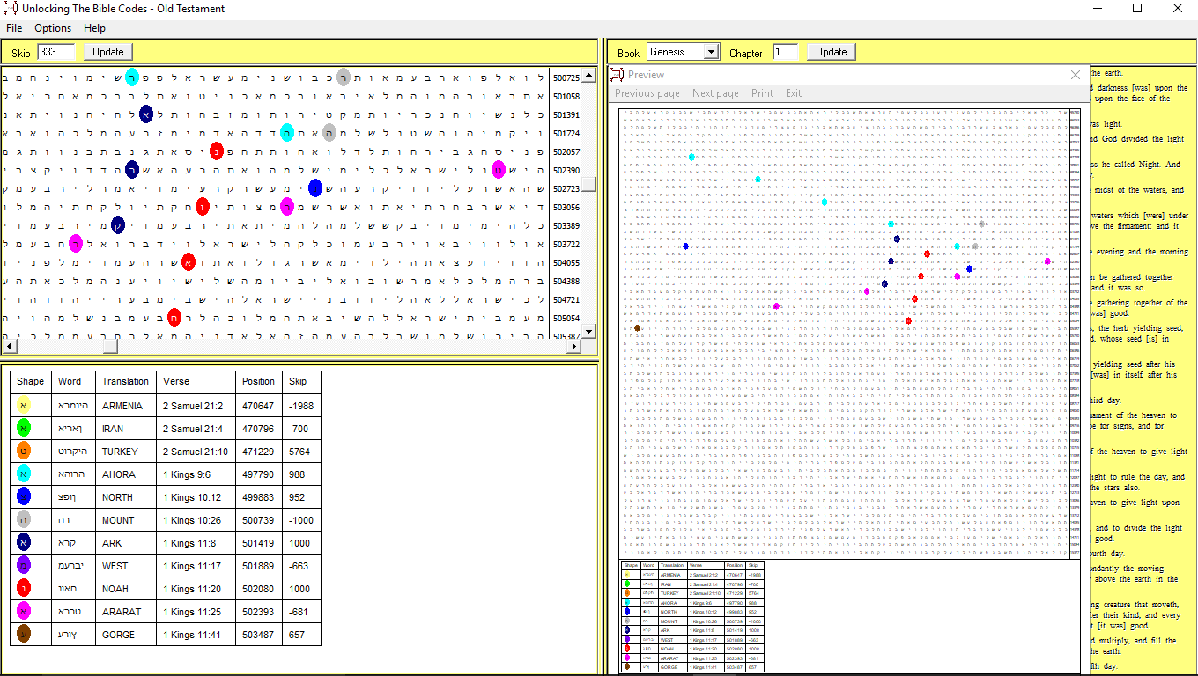1198x676 pixels.
Task: Click Update button next to Chapter
Action: pyautogui.click(x=831, y=52)
